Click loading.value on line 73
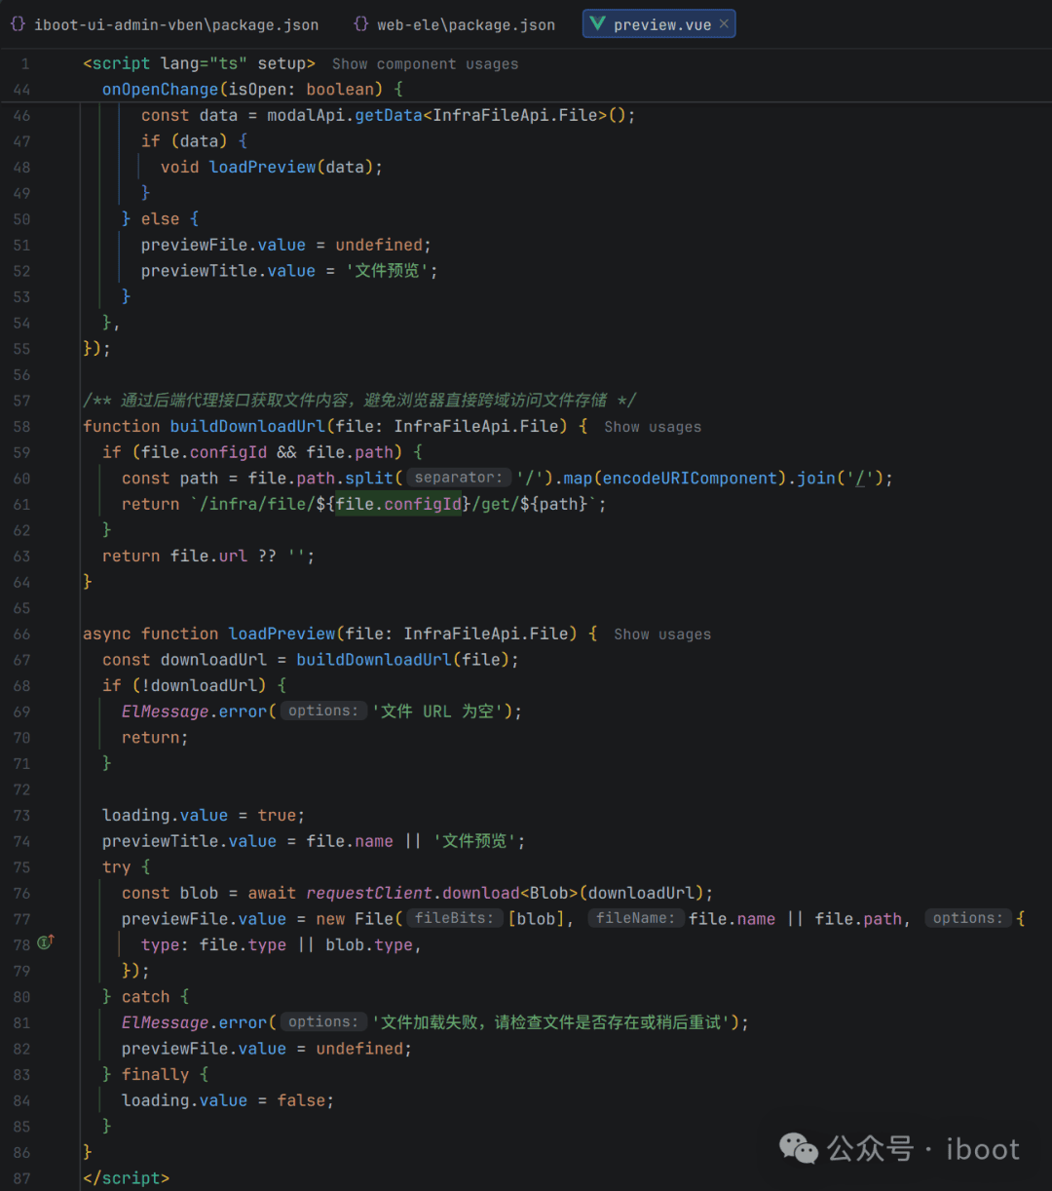Image resolution: width=1052 pixels, height=1191 pixels. click(x=165, y=816)
